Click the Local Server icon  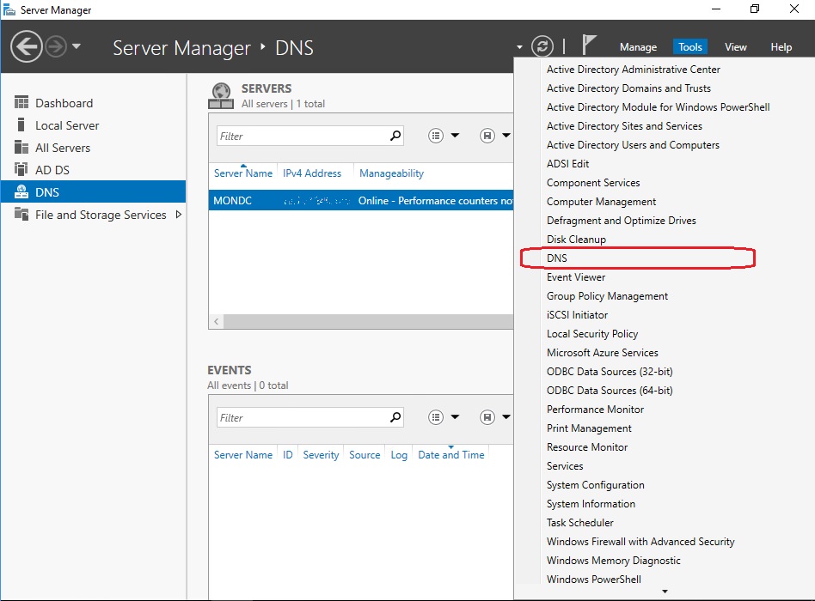click(x=21, y=124)
